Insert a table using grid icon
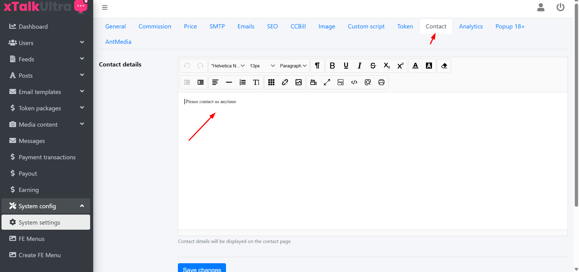This screenshot has width=579, height=272. [x=271, y=82]
